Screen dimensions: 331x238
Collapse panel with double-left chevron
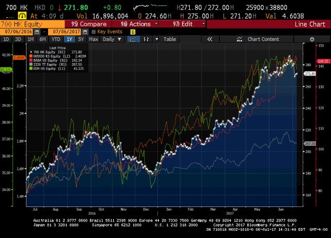(210, 39)
